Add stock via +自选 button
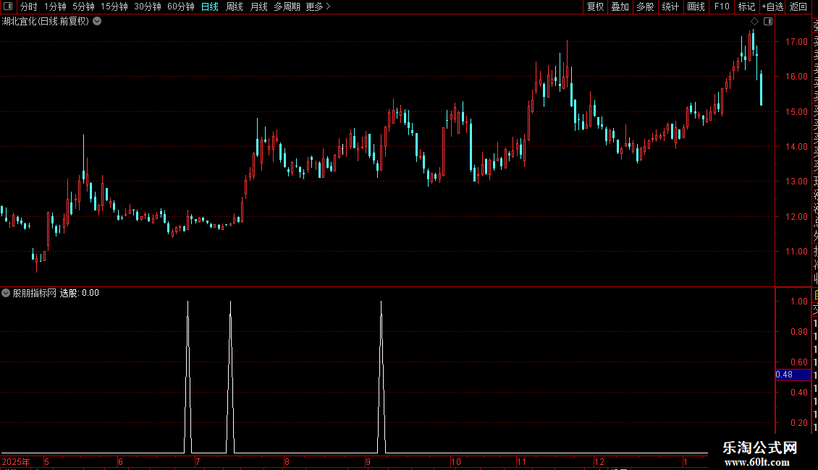The width and height of the screenshot is (818, 470). click(772, 7)
